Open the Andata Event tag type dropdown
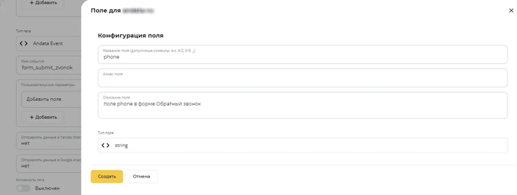Viewport: 517px width, 195px height. coord(49,44)
